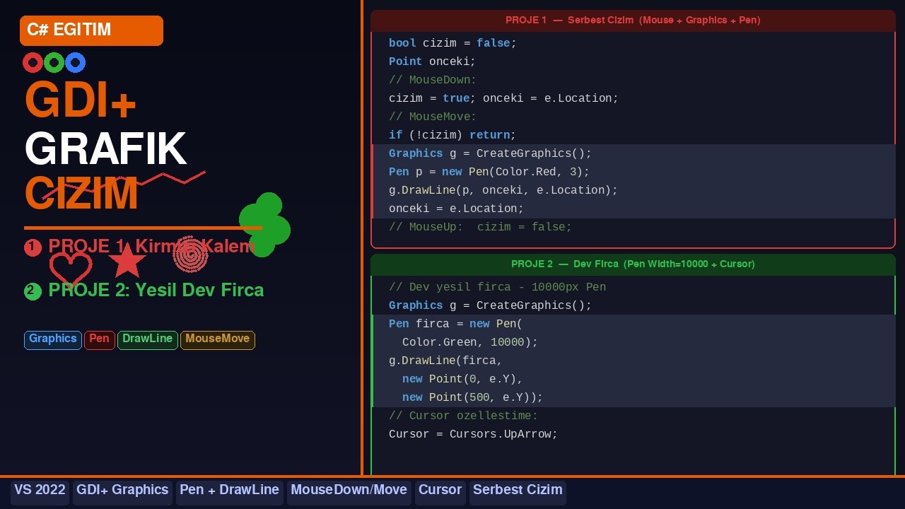
Task: Click the VS 2022 chip in bottom bar
Action: pyautogui.click(x=40, y=491)
